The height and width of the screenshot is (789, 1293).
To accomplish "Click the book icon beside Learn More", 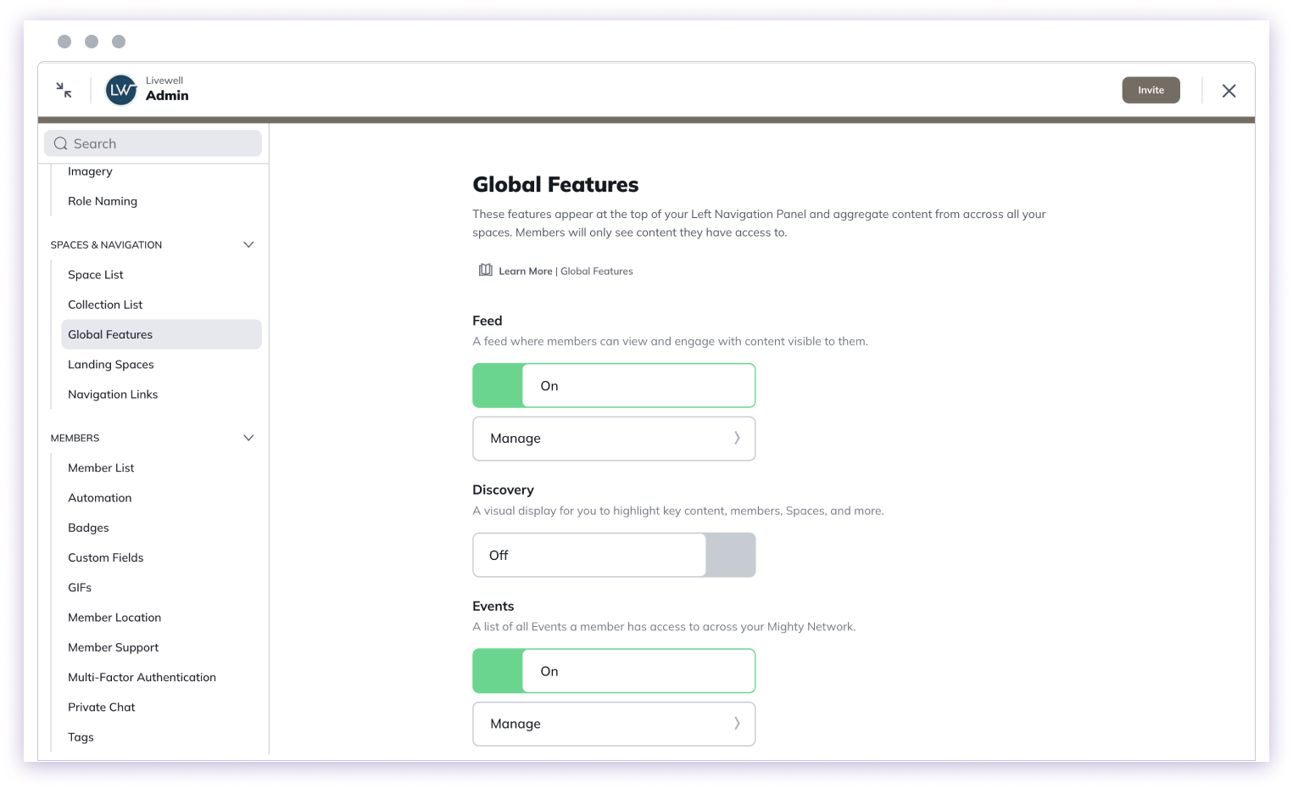I will (484, 270).
